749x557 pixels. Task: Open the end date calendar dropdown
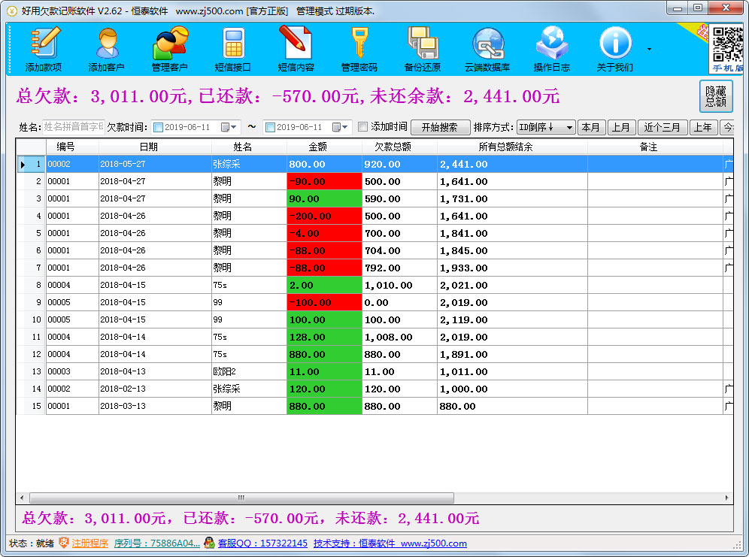(x=341, y=128)
